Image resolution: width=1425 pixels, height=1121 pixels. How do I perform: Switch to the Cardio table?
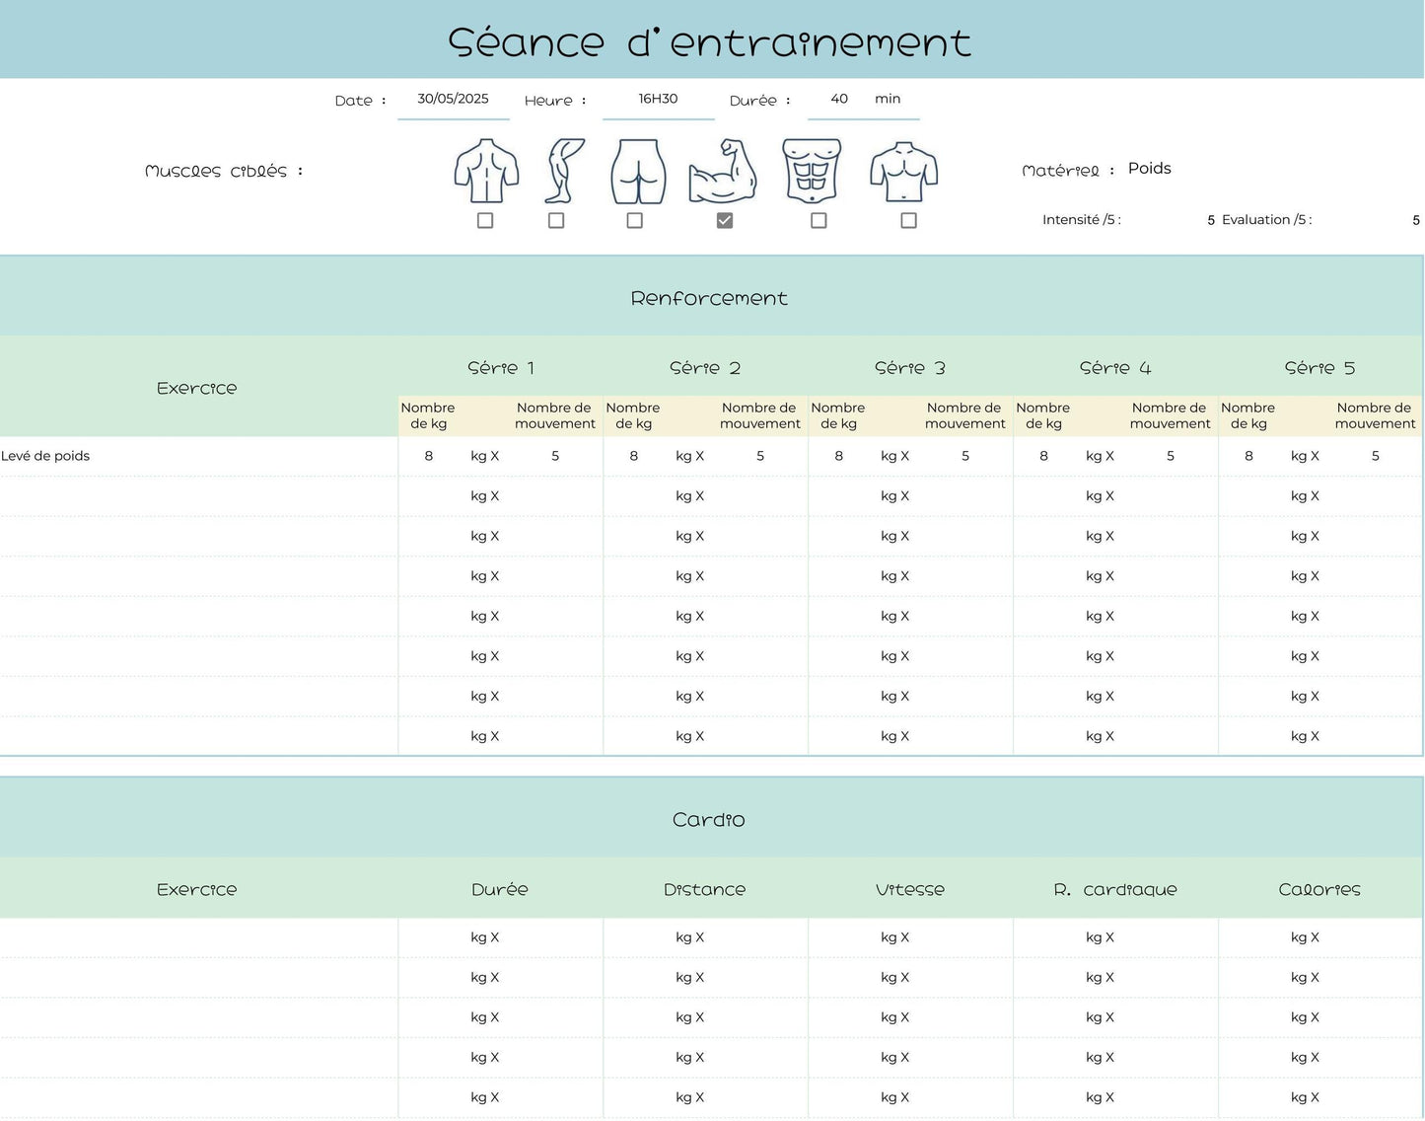pyautogui.click(x=709, y=819)
